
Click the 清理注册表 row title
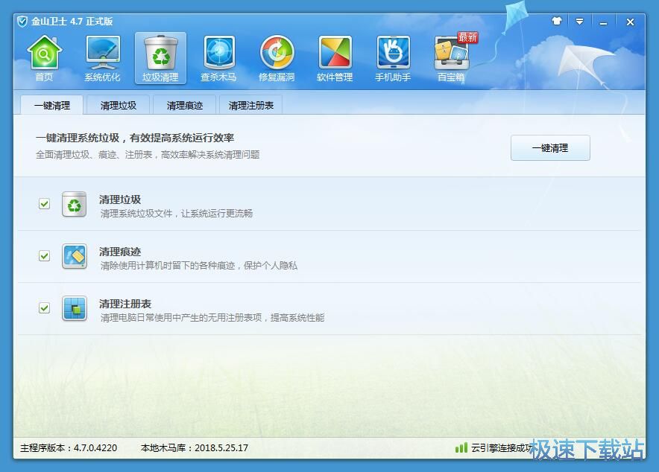coord(125,303)
